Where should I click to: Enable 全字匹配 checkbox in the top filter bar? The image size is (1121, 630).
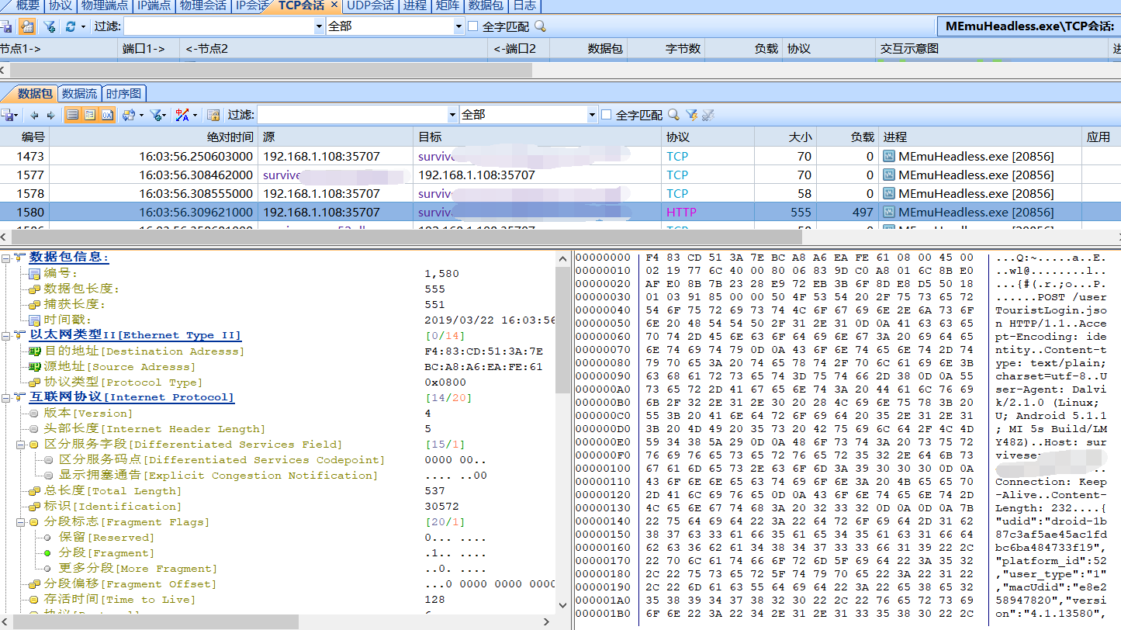pyautogui.click(x=472, y=26)
